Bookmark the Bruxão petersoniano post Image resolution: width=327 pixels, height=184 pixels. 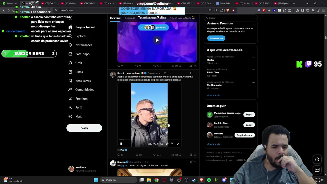point(191,155)
